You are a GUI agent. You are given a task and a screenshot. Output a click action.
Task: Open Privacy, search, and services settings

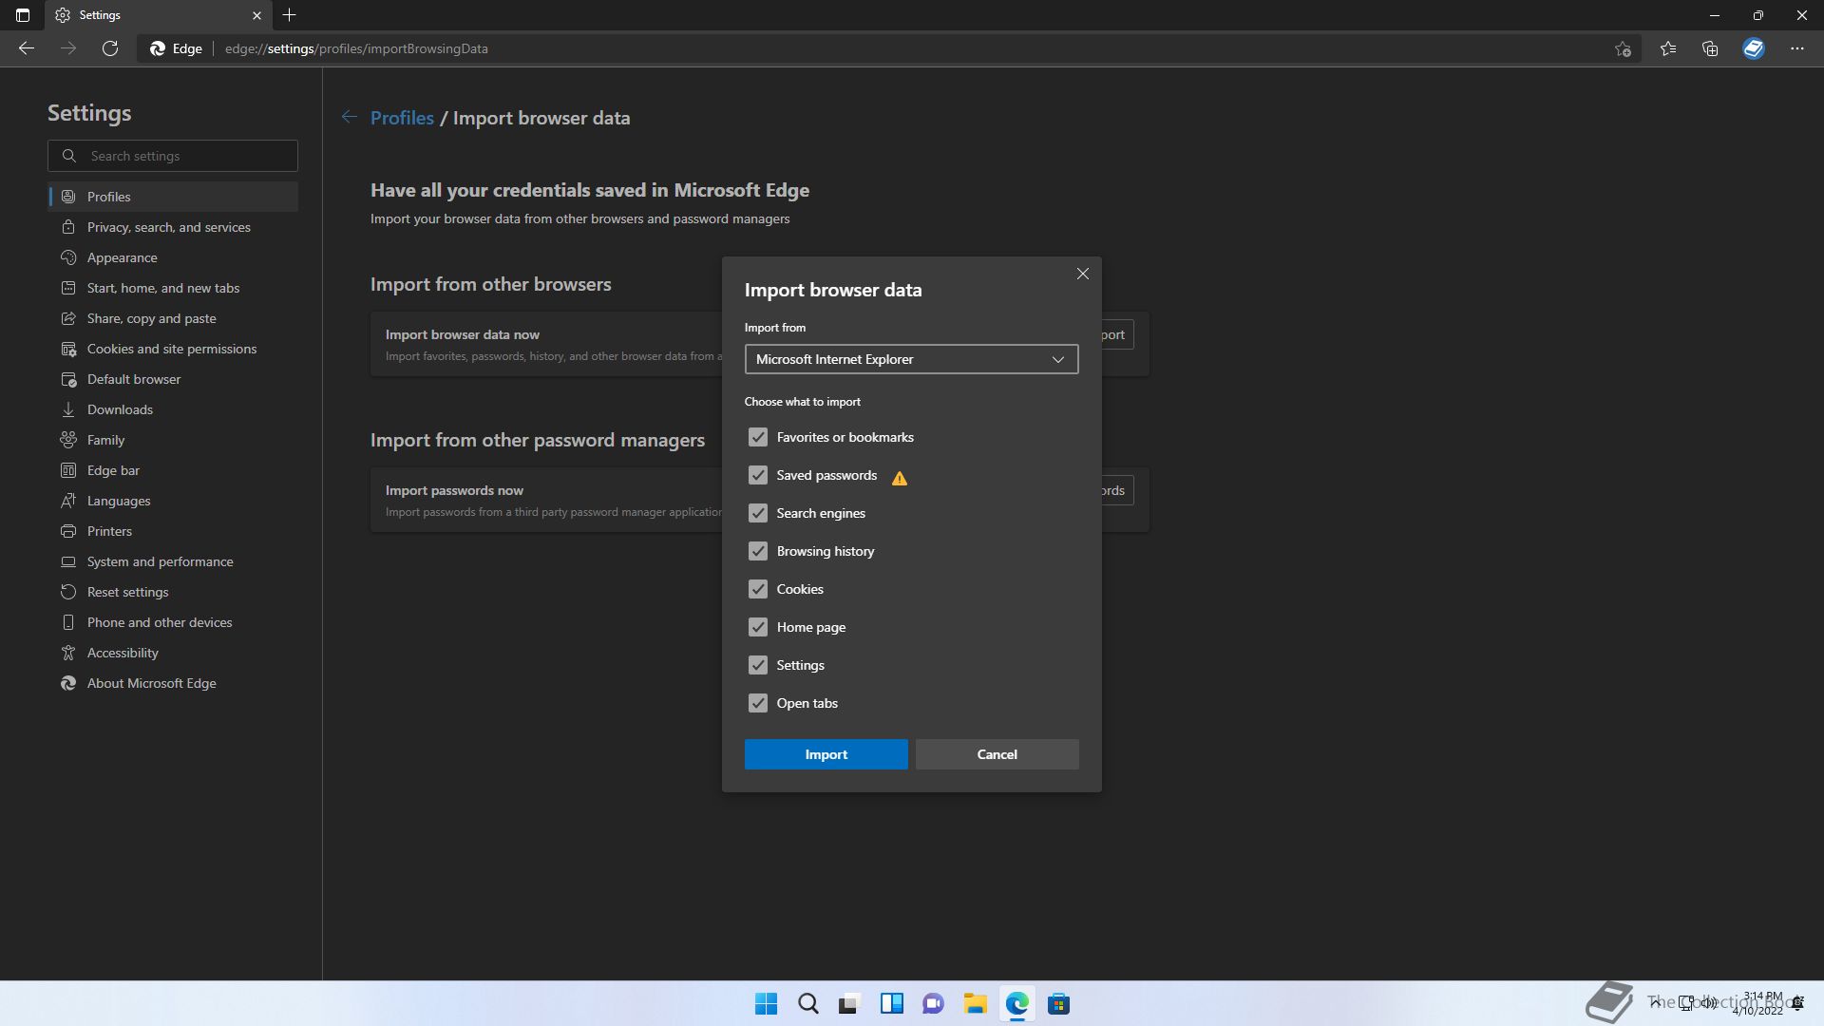tap(173, 227)
